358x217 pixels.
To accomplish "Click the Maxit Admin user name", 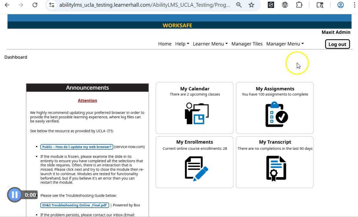I will coord(336,32).
